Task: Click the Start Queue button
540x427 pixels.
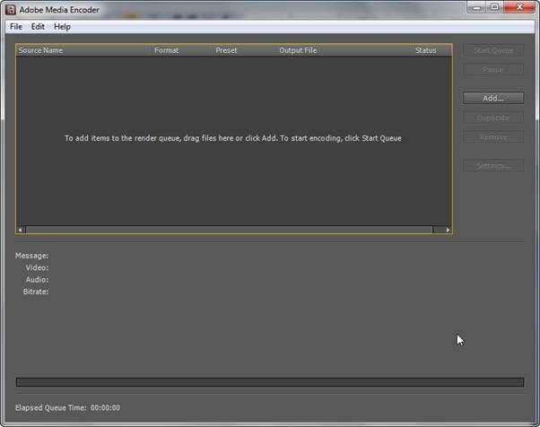Action: pyautogui.click(x=492, y=50)
